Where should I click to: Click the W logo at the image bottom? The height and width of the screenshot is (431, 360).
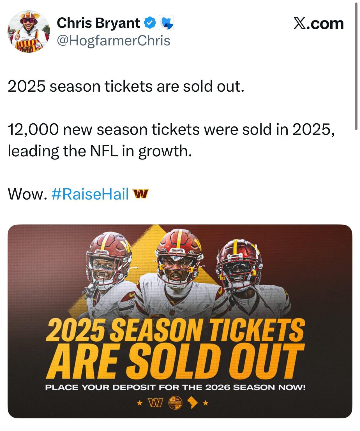155,403
